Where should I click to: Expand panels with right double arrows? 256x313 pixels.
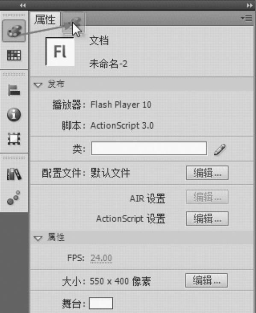250,6
